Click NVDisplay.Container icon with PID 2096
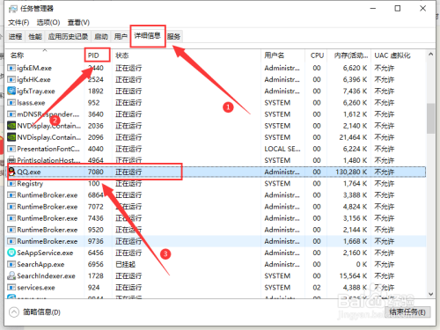Screen dimensions: 440x330 pyautogui.click(x=11, y=137)
